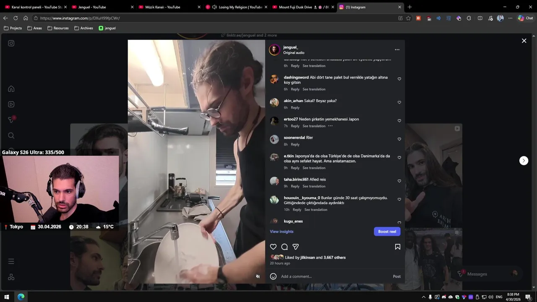Go to the next post with the arrow
The width and height of the screenshot is (537, 302).
(x=524, y=161)
